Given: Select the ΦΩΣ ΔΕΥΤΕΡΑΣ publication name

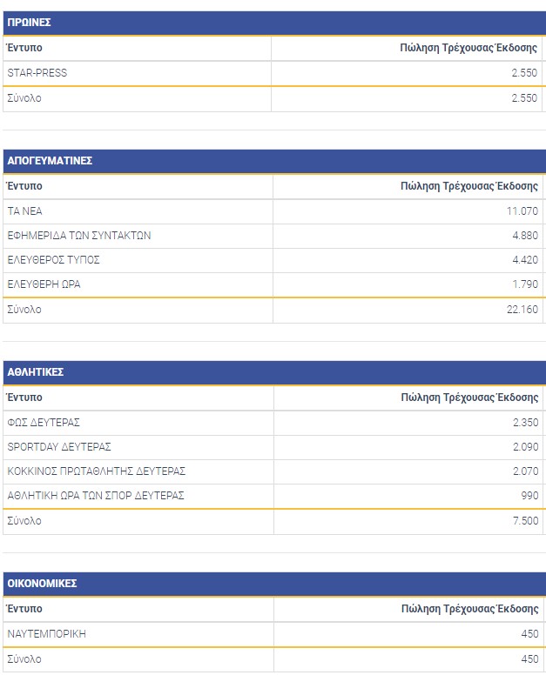Looking at the screenshot, I should pyautogui.click(x=44, y=423).
